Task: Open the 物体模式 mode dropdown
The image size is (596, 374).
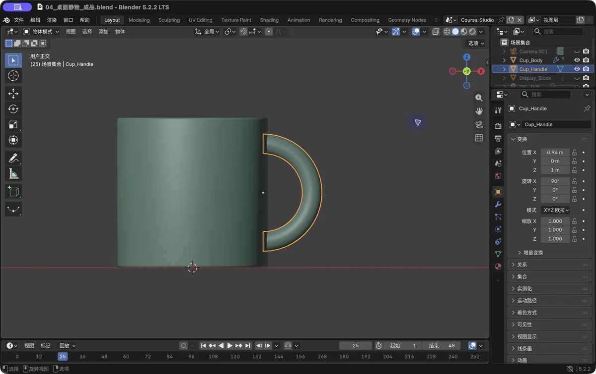Action: (41, 32)
